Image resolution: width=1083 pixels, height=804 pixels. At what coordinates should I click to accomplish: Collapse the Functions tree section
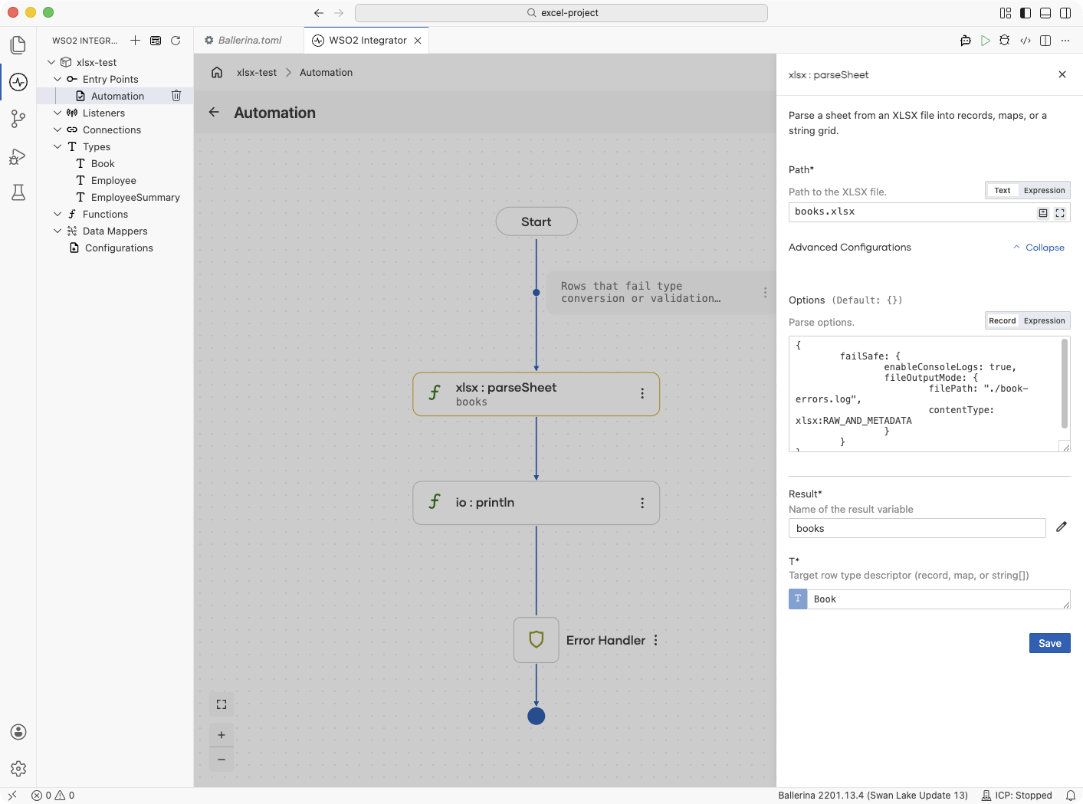pyautogui.click(x=57, y=214)
